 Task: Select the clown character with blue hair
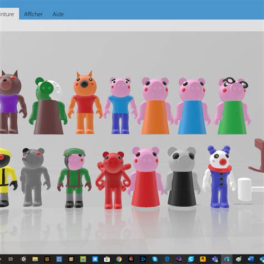219,177
